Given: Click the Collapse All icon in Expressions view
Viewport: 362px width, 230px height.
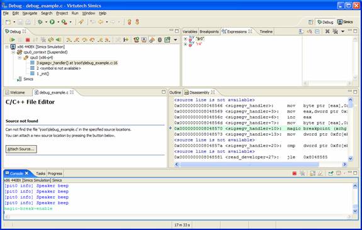Looking at the screenshot, I should click(317, 31).
